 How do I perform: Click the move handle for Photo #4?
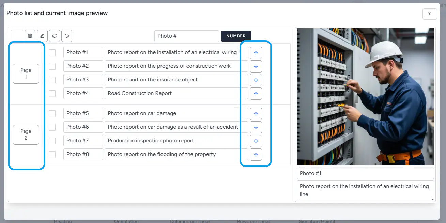(x=256, y=94)
